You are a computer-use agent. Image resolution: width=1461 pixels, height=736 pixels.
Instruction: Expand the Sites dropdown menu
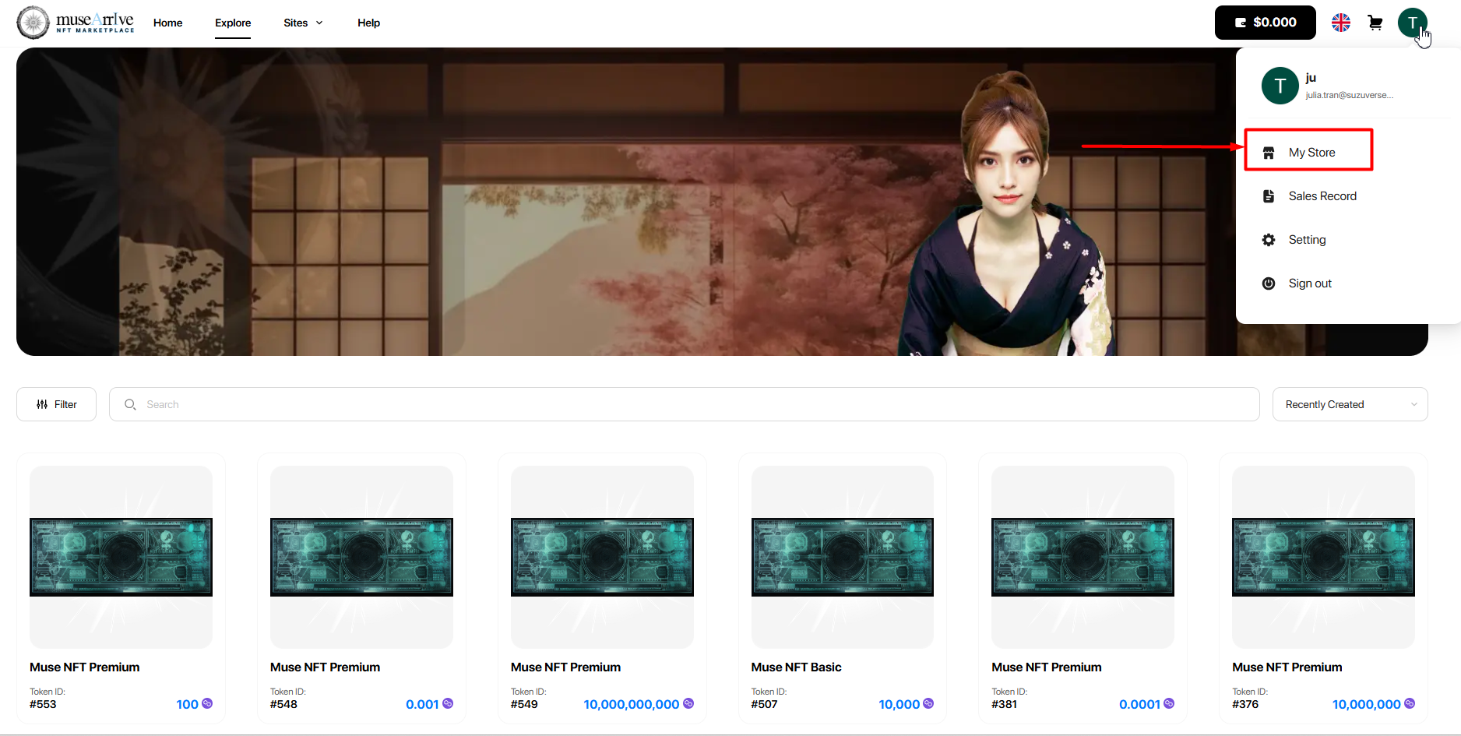pyautogui.click(x=302, y=23)
